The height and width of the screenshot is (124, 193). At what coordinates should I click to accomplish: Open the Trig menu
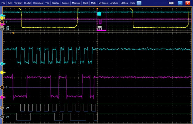47,3
